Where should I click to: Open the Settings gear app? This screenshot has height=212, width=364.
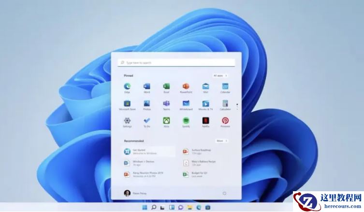tap(127, 123)
